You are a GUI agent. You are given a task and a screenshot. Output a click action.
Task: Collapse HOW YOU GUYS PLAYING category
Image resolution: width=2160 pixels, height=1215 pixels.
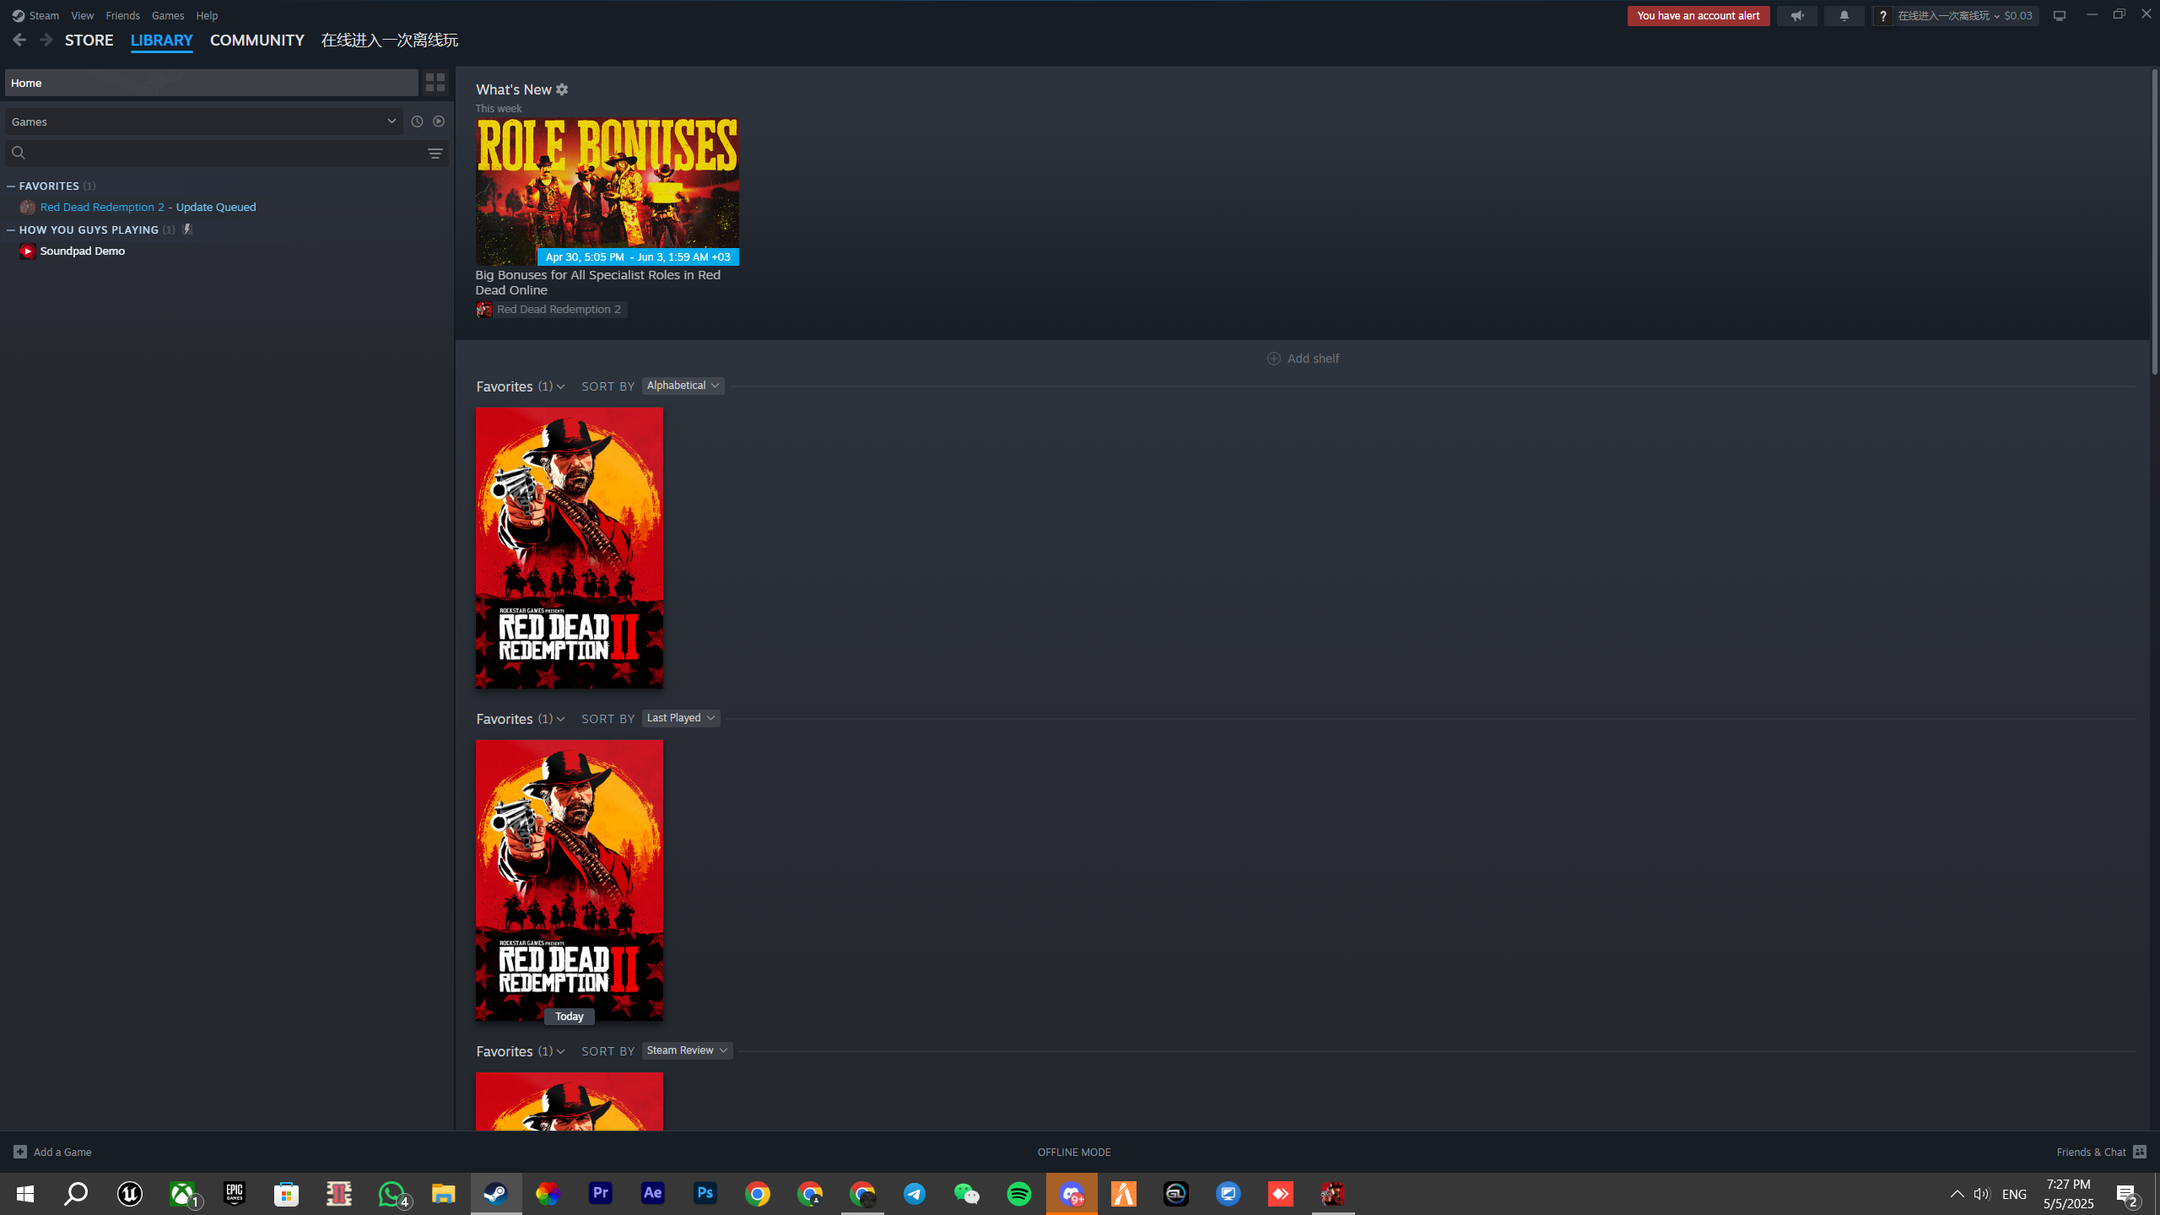(x=11, y=229)
